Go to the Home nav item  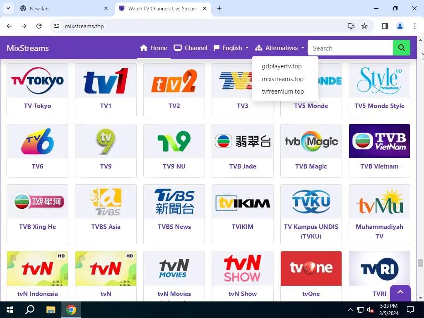pos(154,48)
